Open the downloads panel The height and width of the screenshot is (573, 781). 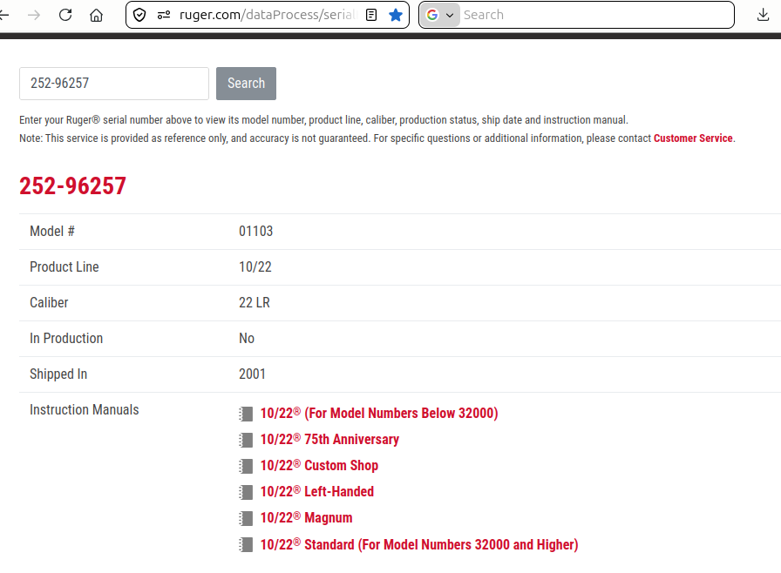764,15
